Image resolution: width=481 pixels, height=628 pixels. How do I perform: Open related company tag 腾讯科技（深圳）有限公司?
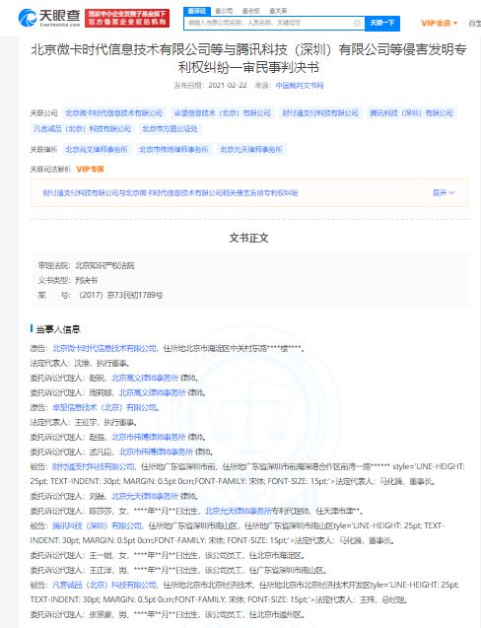pyautogui.click(x=411, y=113)
